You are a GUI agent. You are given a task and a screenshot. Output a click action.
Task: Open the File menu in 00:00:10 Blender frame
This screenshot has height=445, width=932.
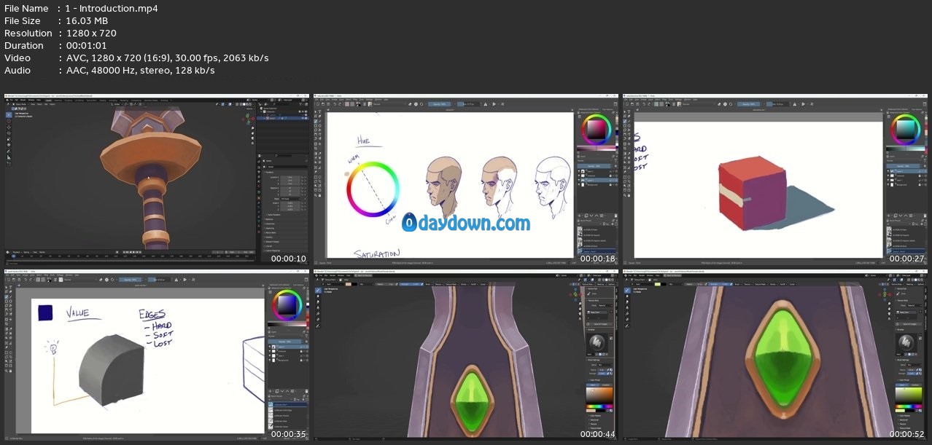10,100
